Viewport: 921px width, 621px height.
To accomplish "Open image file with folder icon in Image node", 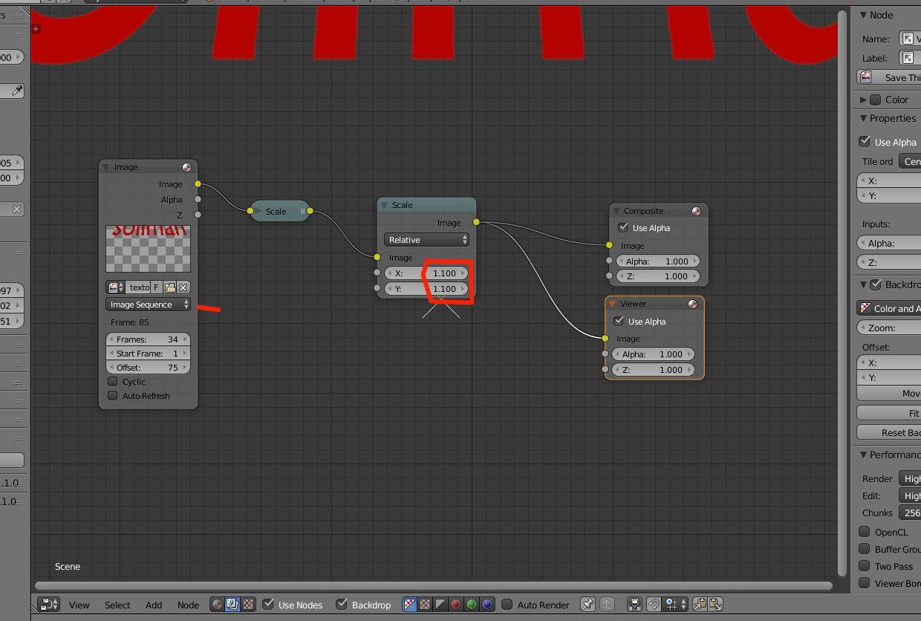I will coord(170,287).
